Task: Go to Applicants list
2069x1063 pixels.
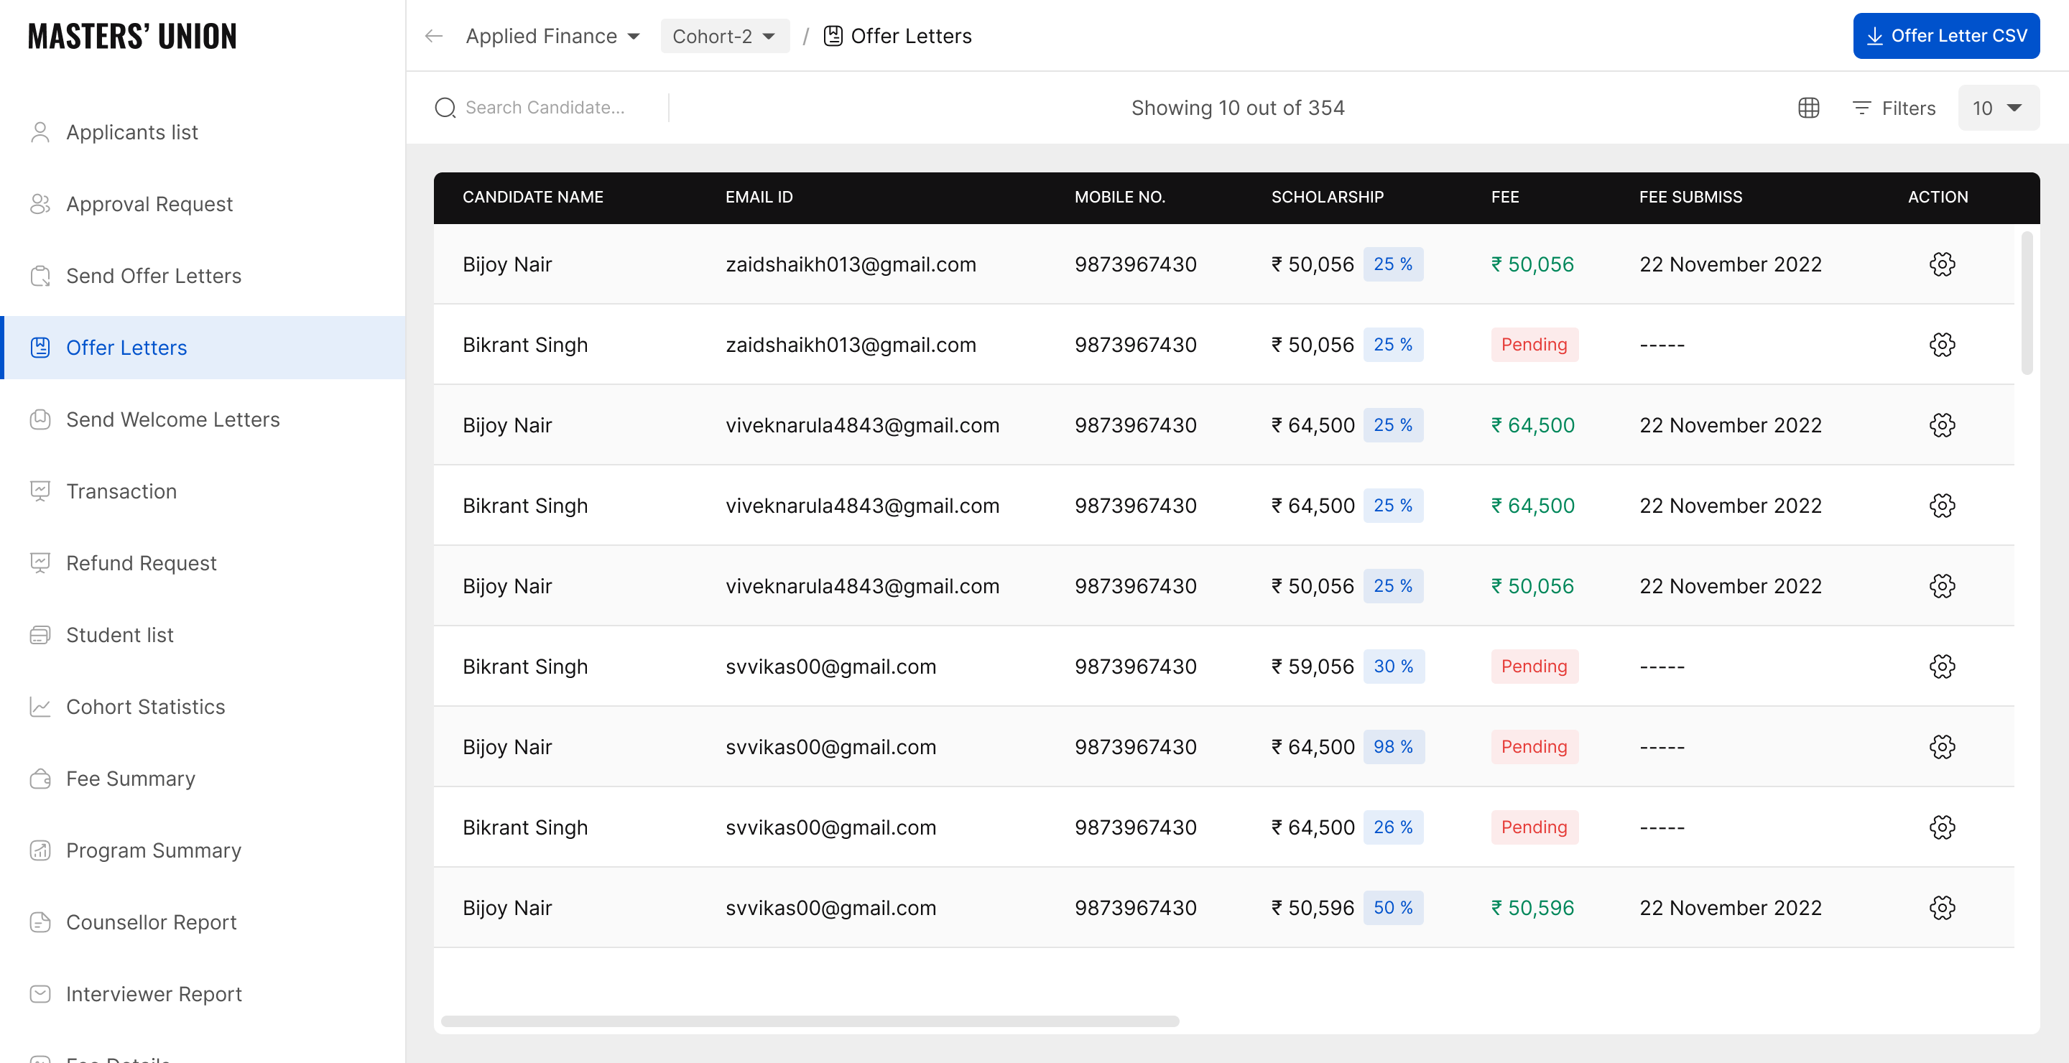Action: (x=131, y=131)
